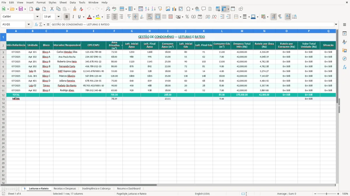Open the Draw functions shapes icon
Viewport: 350px width, 196px height.
(x=241, y=9)
